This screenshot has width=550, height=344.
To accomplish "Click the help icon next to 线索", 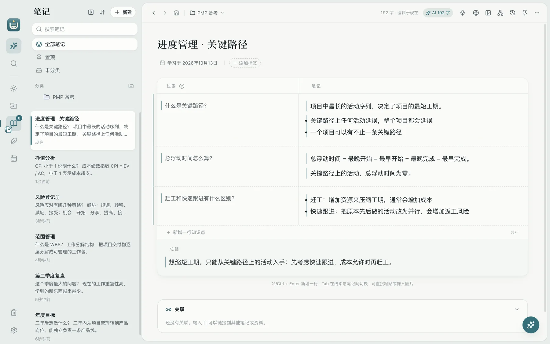I will point(182,86).
